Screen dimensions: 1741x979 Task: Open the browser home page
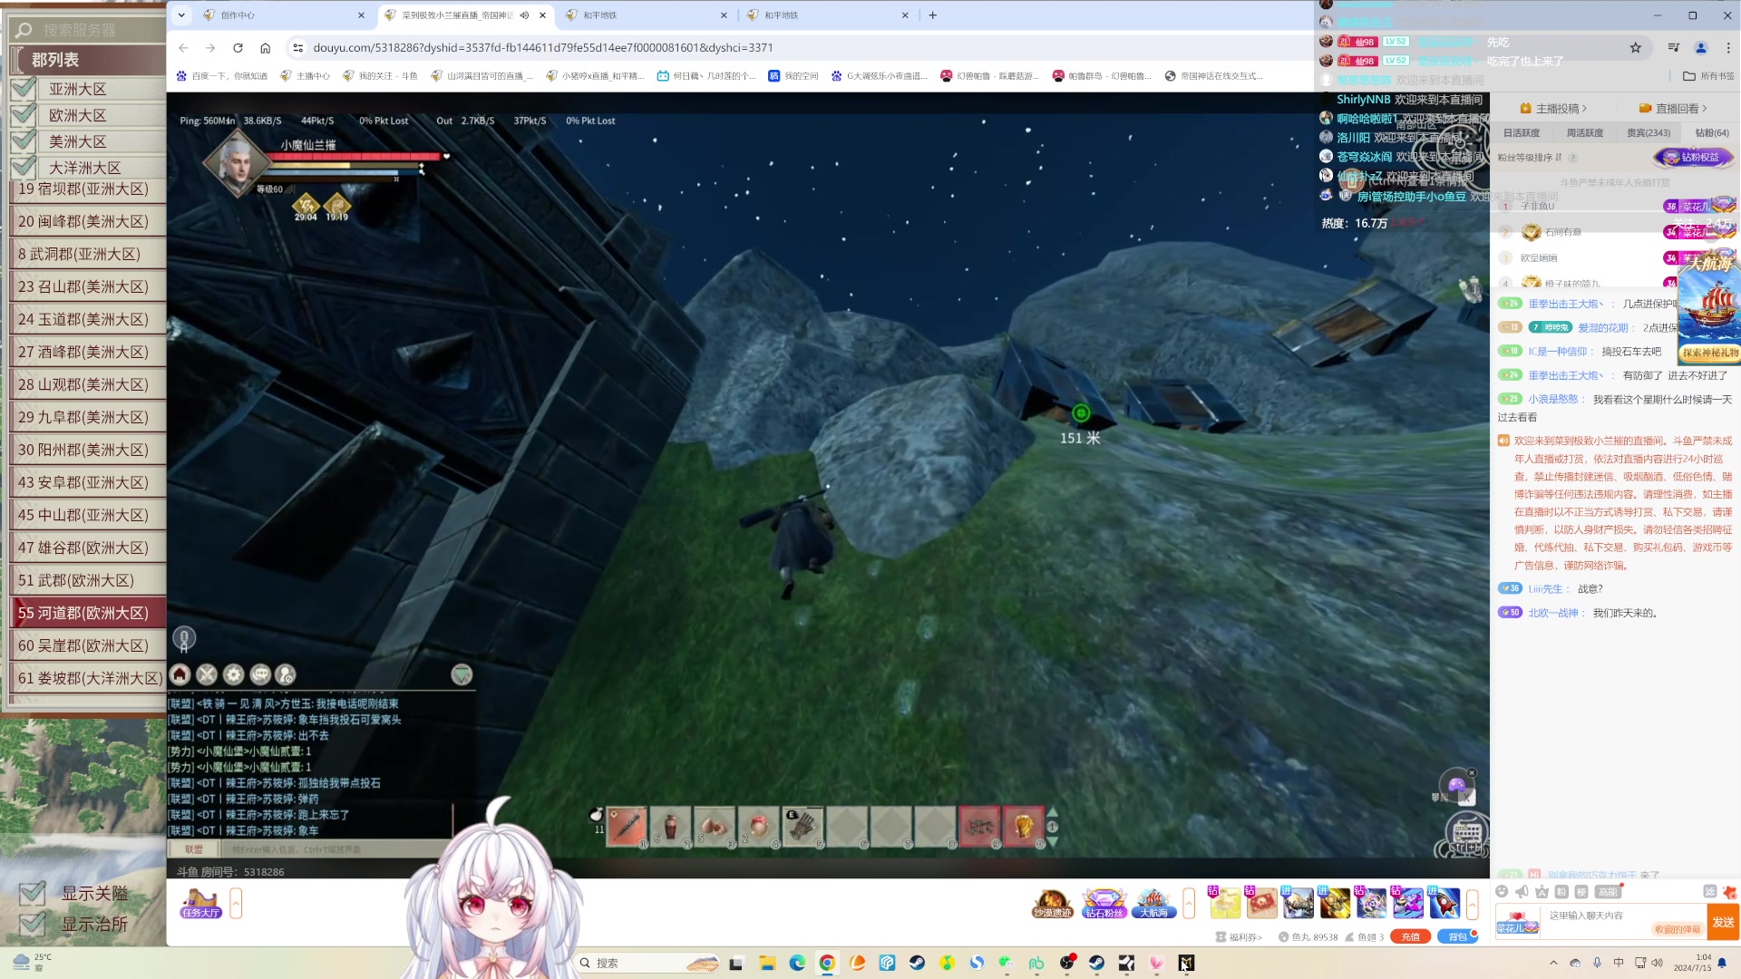[265, 47]
